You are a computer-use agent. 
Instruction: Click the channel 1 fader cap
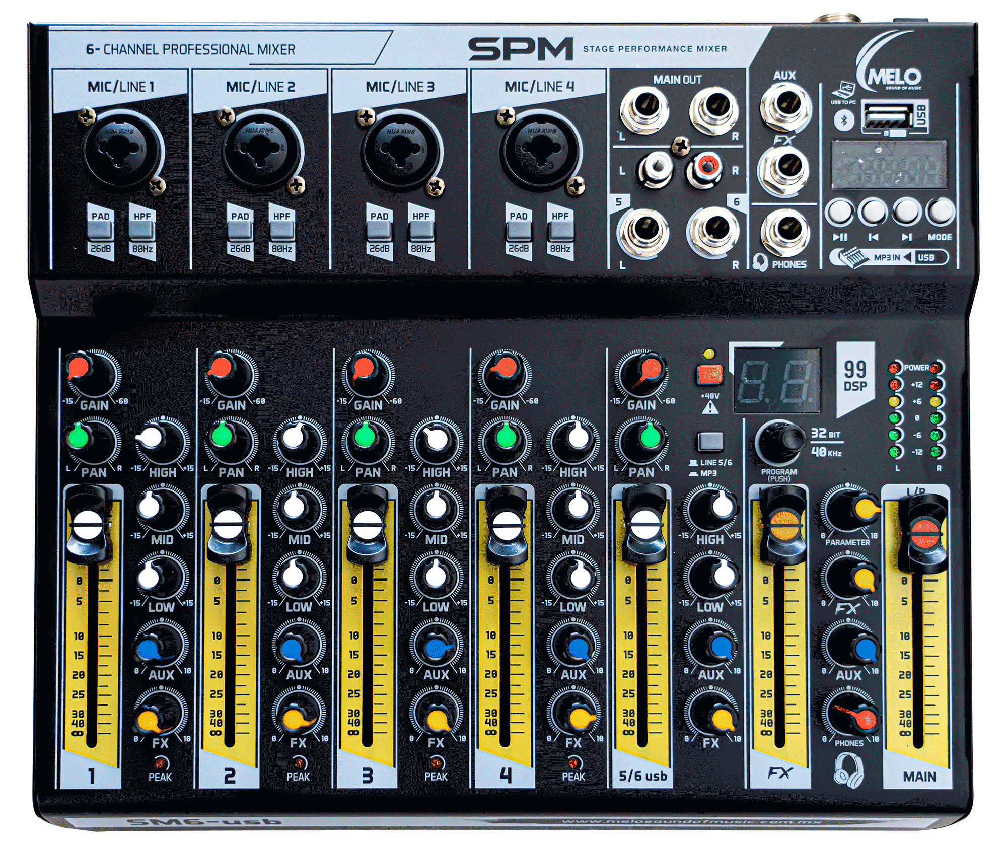pyautogui.click(x=90, y=525)
